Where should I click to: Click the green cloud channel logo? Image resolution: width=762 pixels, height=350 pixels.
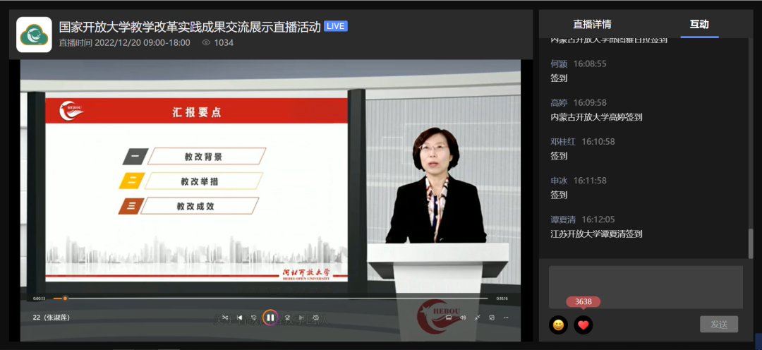click(34, 35)
